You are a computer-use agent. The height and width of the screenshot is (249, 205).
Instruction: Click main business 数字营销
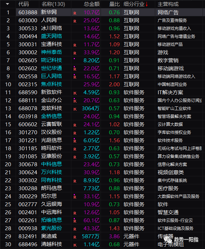(168, 61)
